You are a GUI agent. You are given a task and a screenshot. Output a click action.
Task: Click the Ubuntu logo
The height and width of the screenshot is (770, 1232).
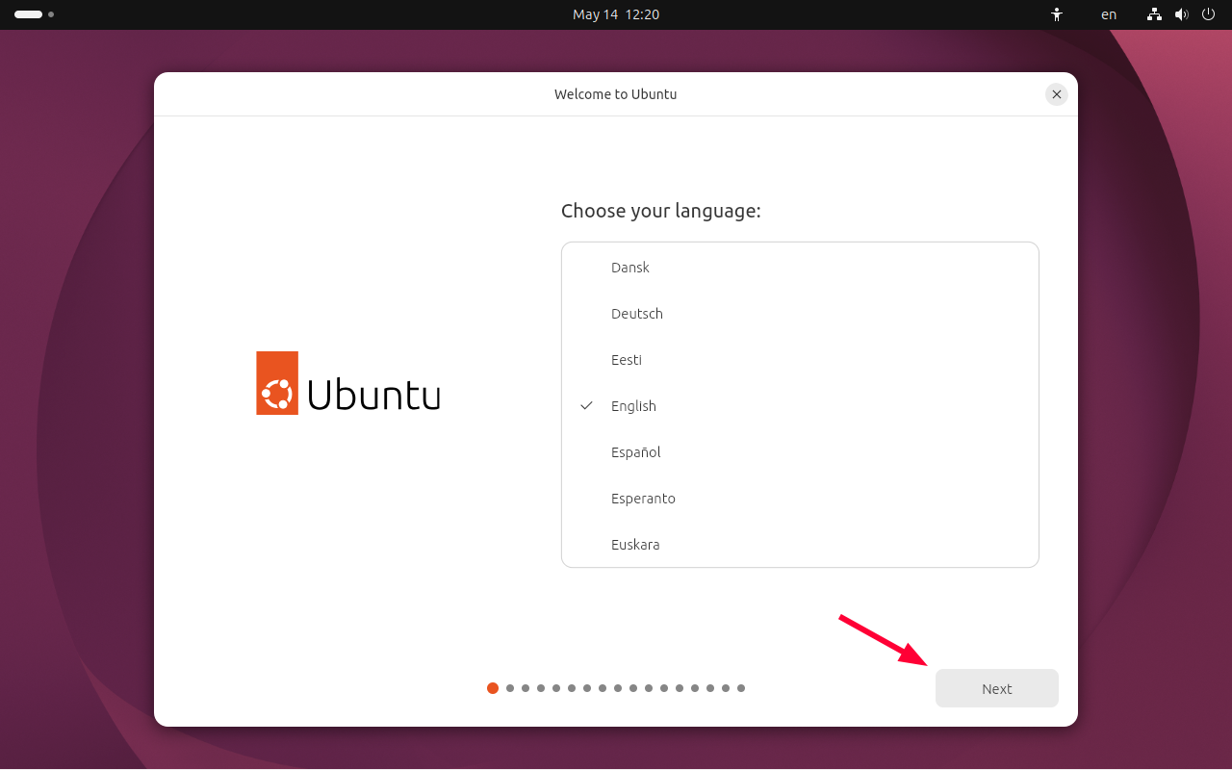pyautogui.click(x=348, y=383)
